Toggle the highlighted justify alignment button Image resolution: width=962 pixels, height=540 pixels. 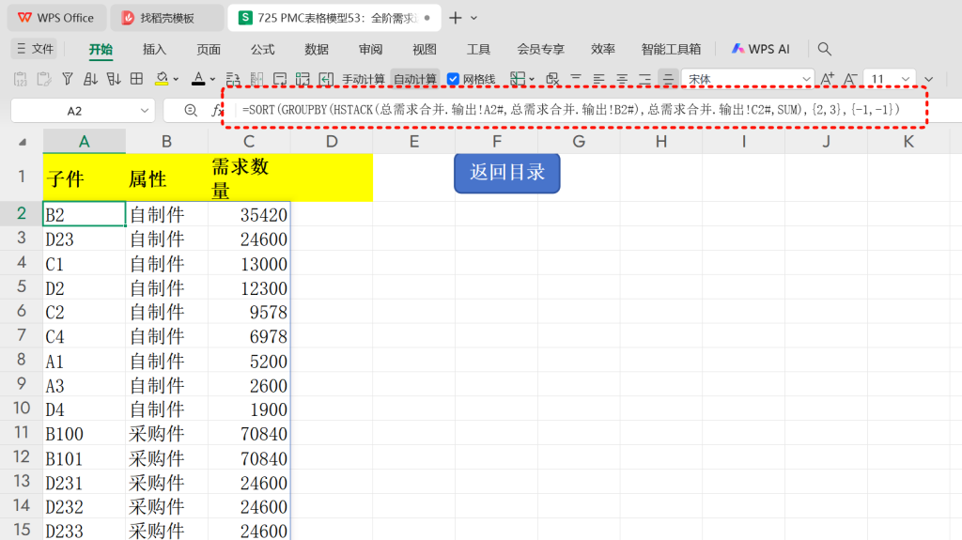point(668,79)
